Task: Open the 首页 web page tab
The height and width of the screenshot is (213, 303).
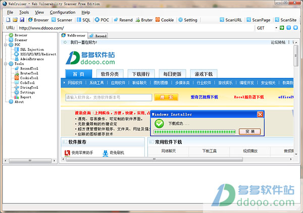Action: 79,74
